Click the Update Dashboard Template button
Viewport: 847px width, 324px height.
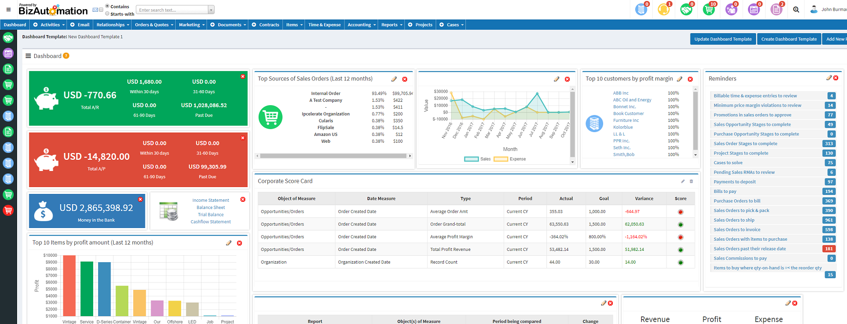pyautogui.click(x=723, y=39)
